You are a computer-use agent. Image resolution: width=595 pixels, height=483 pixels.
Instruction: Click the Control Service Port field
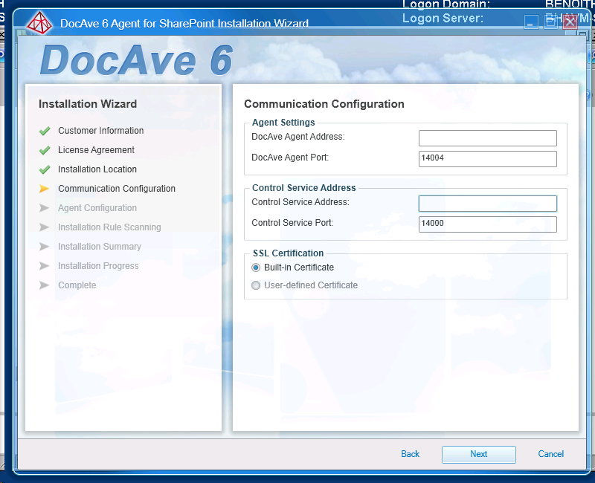(x=487, y=224)
